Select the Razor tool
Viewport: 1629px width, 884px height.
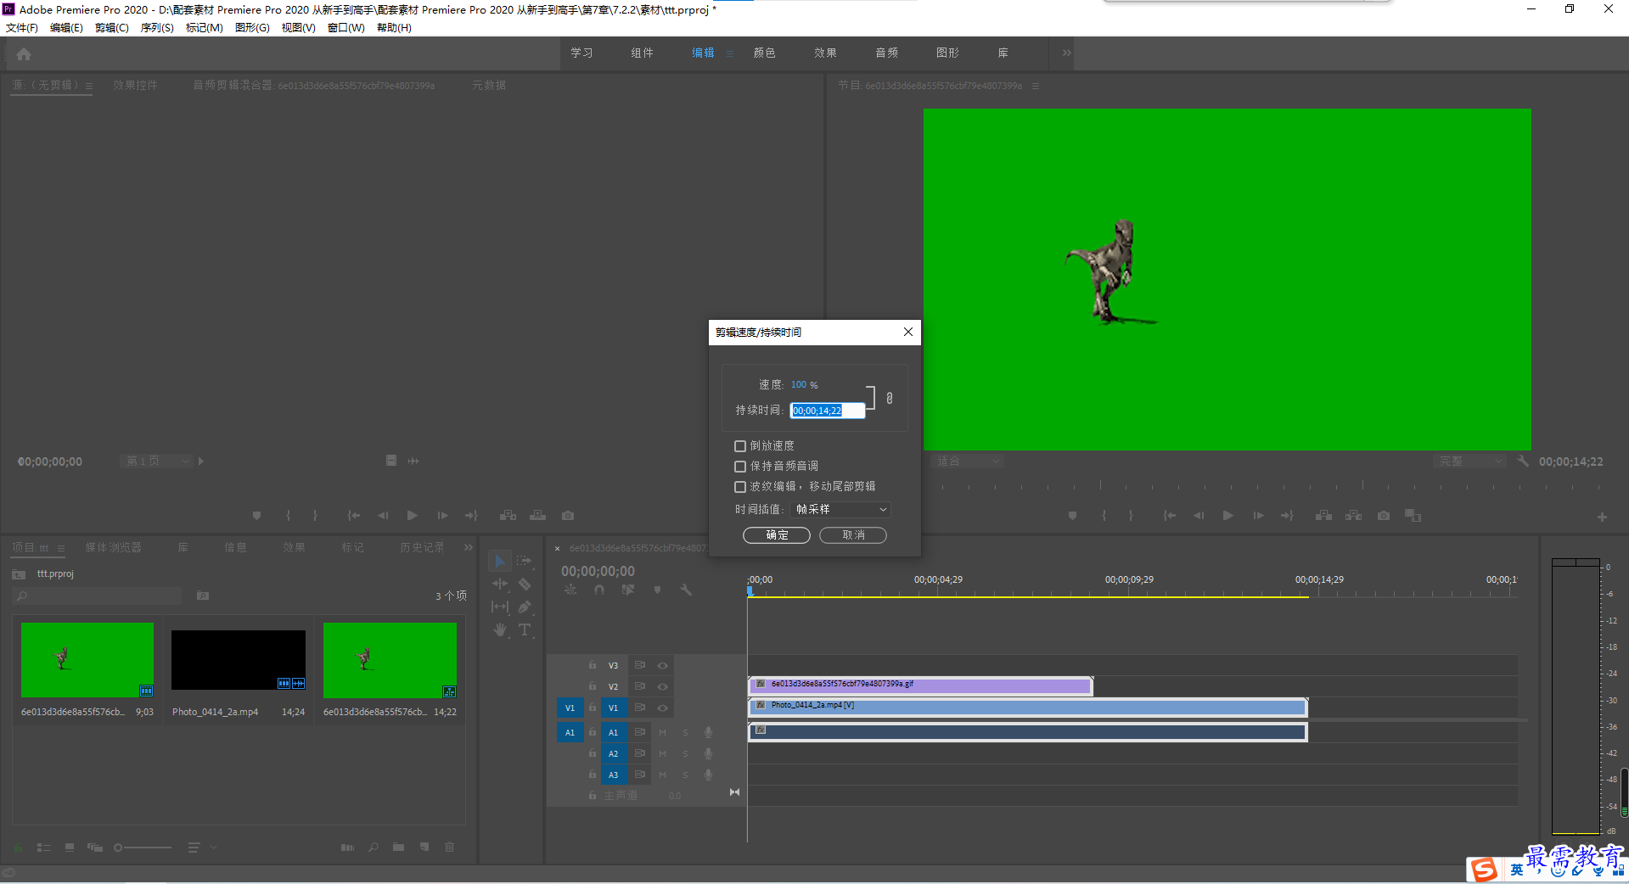point(525,584)
